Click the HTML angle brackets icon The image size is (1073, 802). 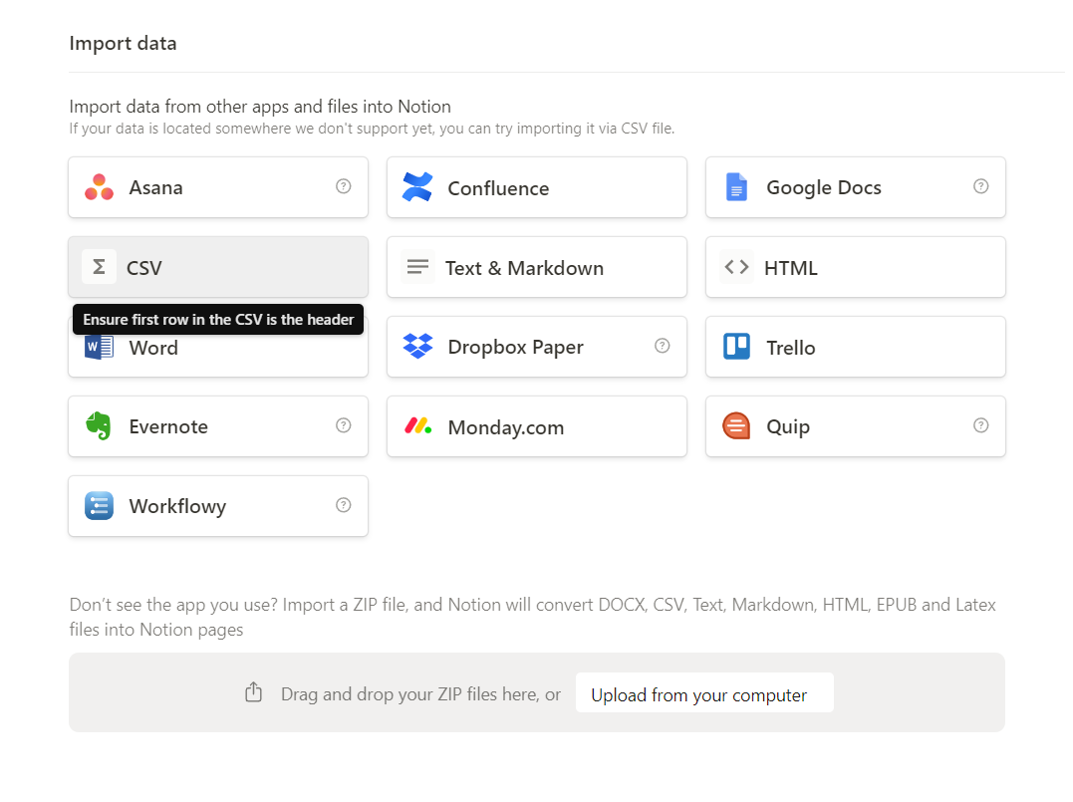pos(736,267)
